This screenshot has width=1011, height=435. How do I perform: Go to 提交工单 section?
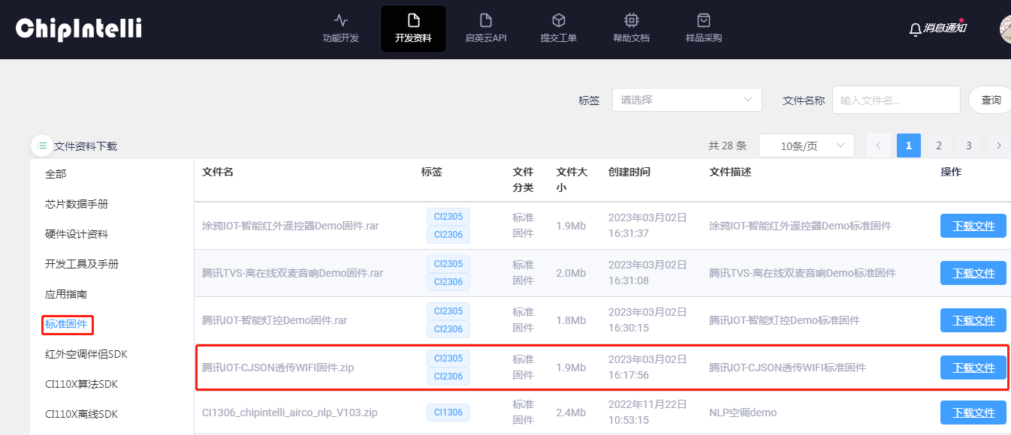[558, 28]
